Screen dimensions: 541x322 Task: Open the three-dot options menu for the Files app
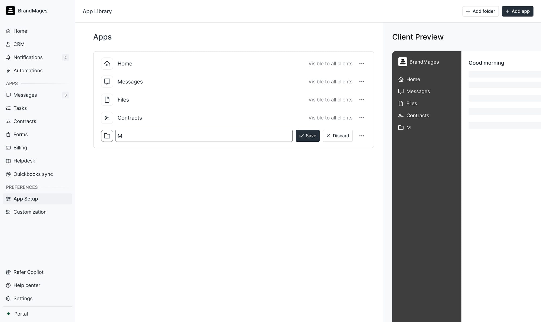(x=362, y=100)
